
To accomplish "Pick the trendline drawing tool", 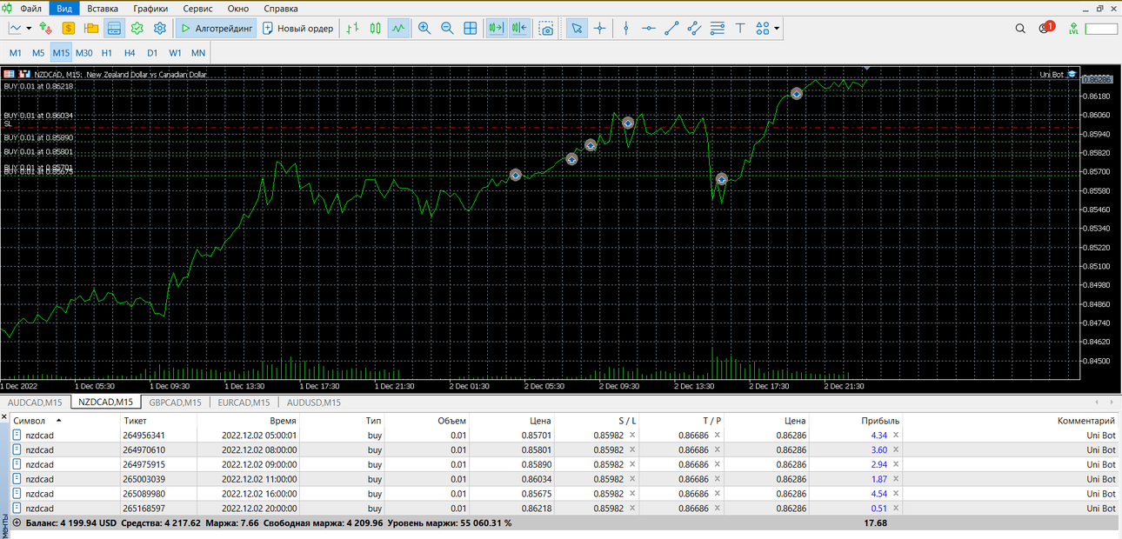I will pyautogui.click(x=671, y=28).
